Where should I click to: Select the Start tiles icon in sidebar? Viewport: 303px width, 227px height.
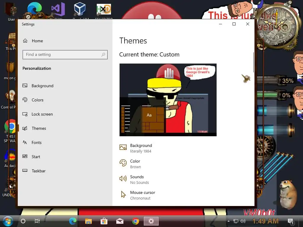25,157
